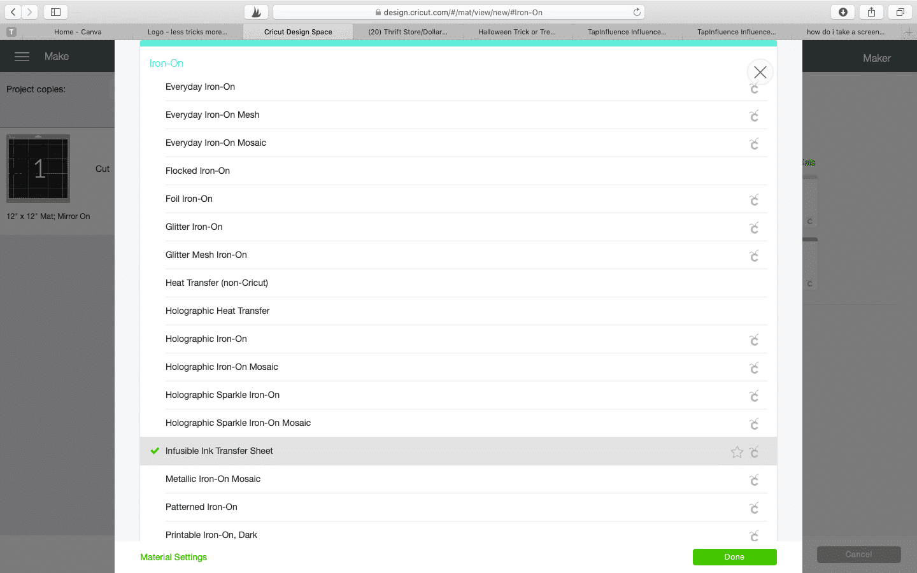917x573 pixels.
Task: Open how do i take a screen... tab
Action: coord(846,32)
